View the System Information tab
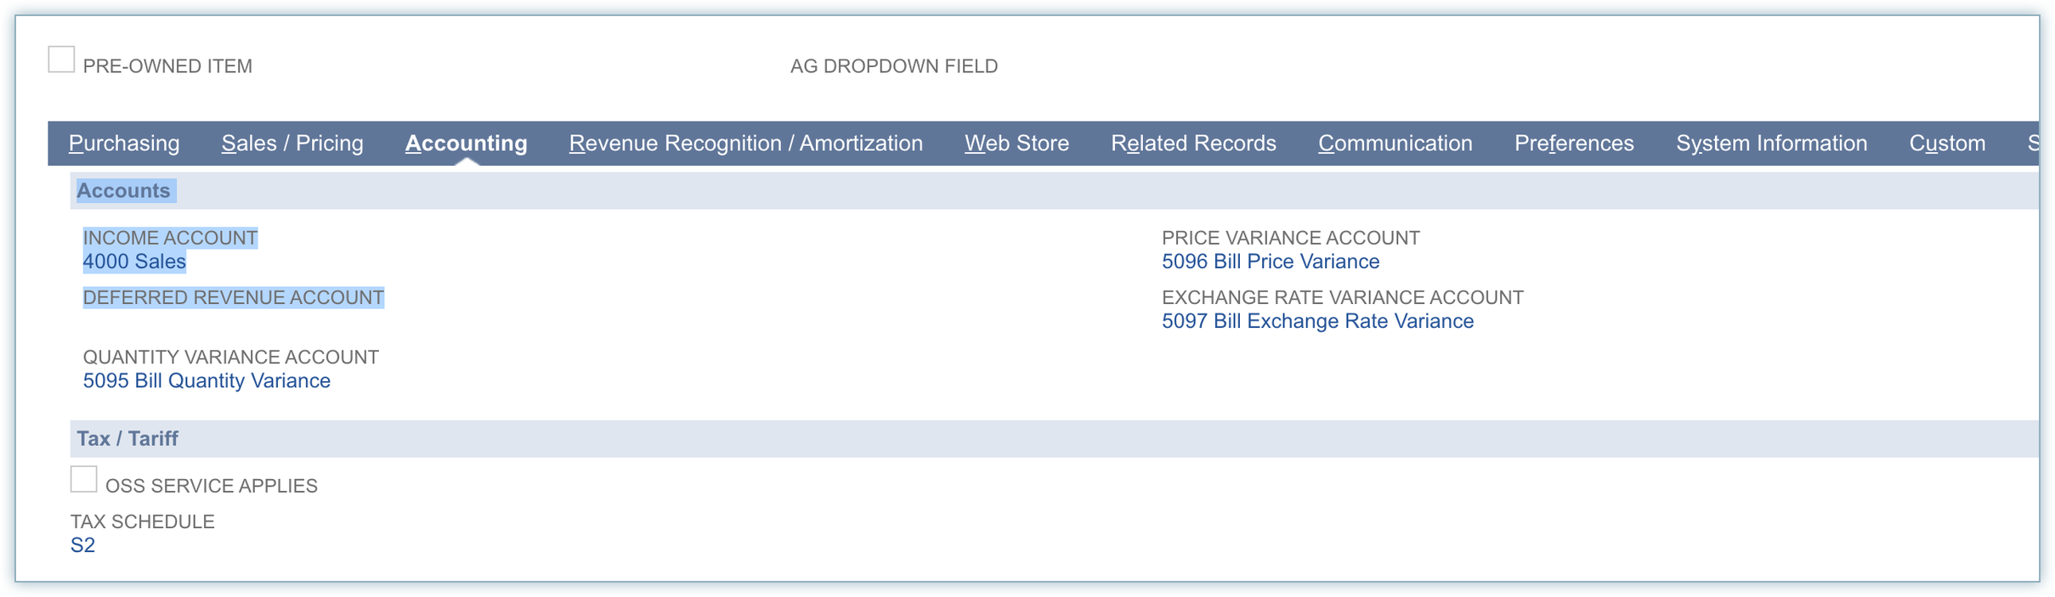Image resolution: width=2055 pixels, height=597 pixels. pyautogui.click(x=1771, y=144)
